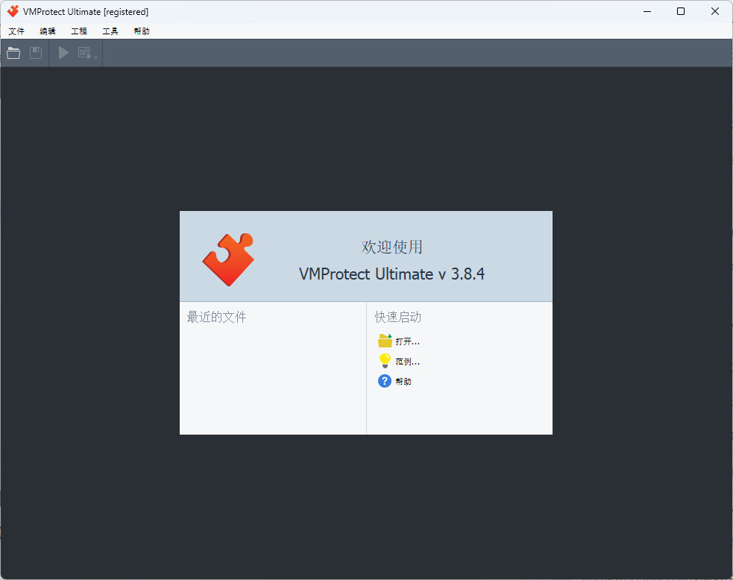Click the VMProtect title bar app icon
The height and width of the screenshot is (580, 733).
click(x=13, y=11)
